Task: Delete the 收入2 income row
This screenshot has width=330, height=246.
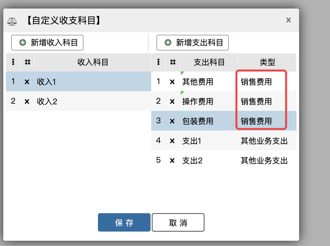Action: point(27,101)
